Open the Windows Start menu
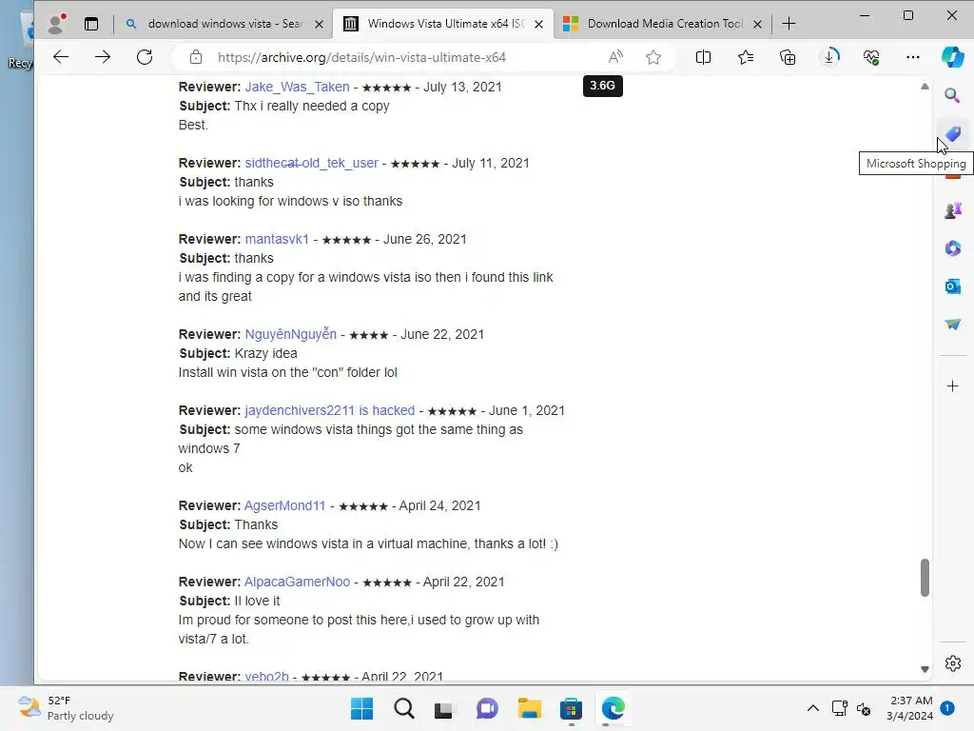The height and width of the screenshot is (731, 974). [x=361, y=708]
